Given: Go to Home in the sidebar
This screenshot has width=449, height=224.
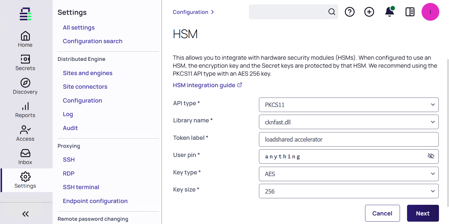Looking at the screenshot, I should [25, 39].
